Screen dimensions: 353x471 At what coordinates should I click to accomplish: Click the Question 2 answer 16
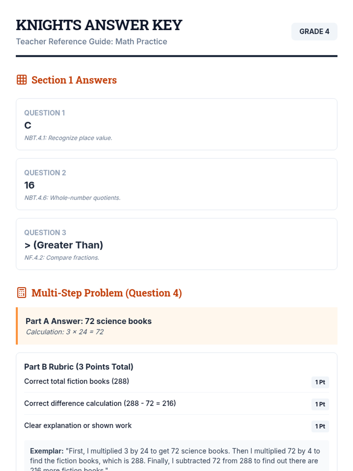point(29,185)
